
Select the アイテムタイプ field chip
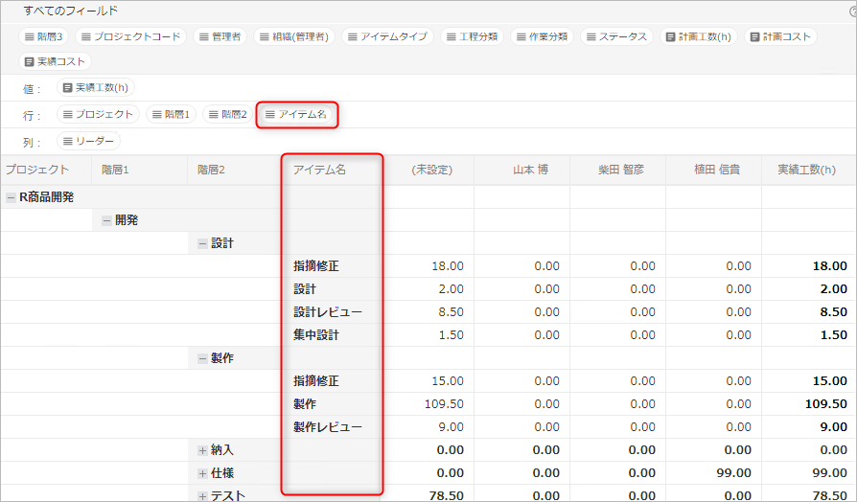(x=386, y=36)
